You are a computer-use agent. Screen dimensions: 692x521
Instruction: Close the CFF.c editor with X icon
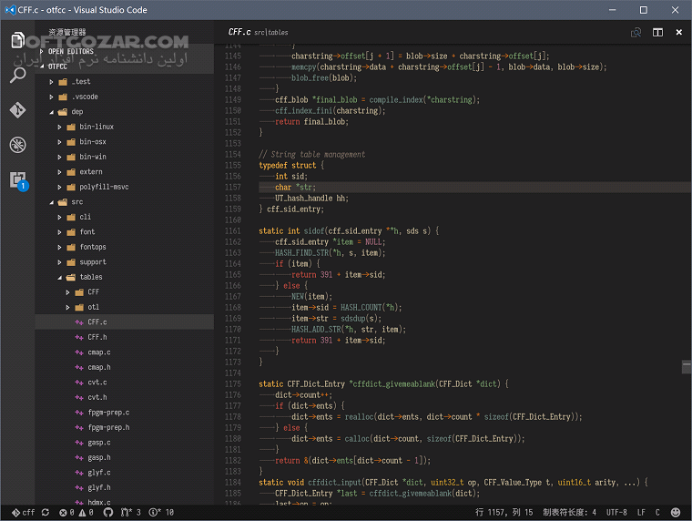click(x=678, y=32)
